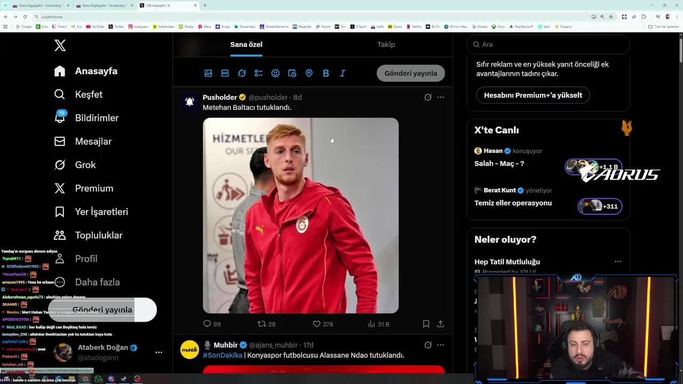Reload the x.com page

coord(25,17)
